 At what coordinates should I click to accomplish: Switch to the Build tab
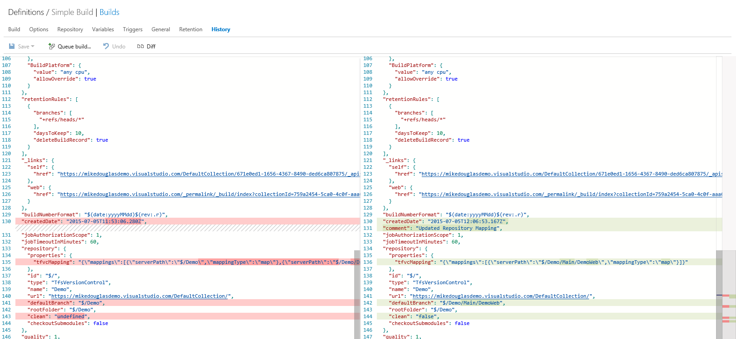14,29
